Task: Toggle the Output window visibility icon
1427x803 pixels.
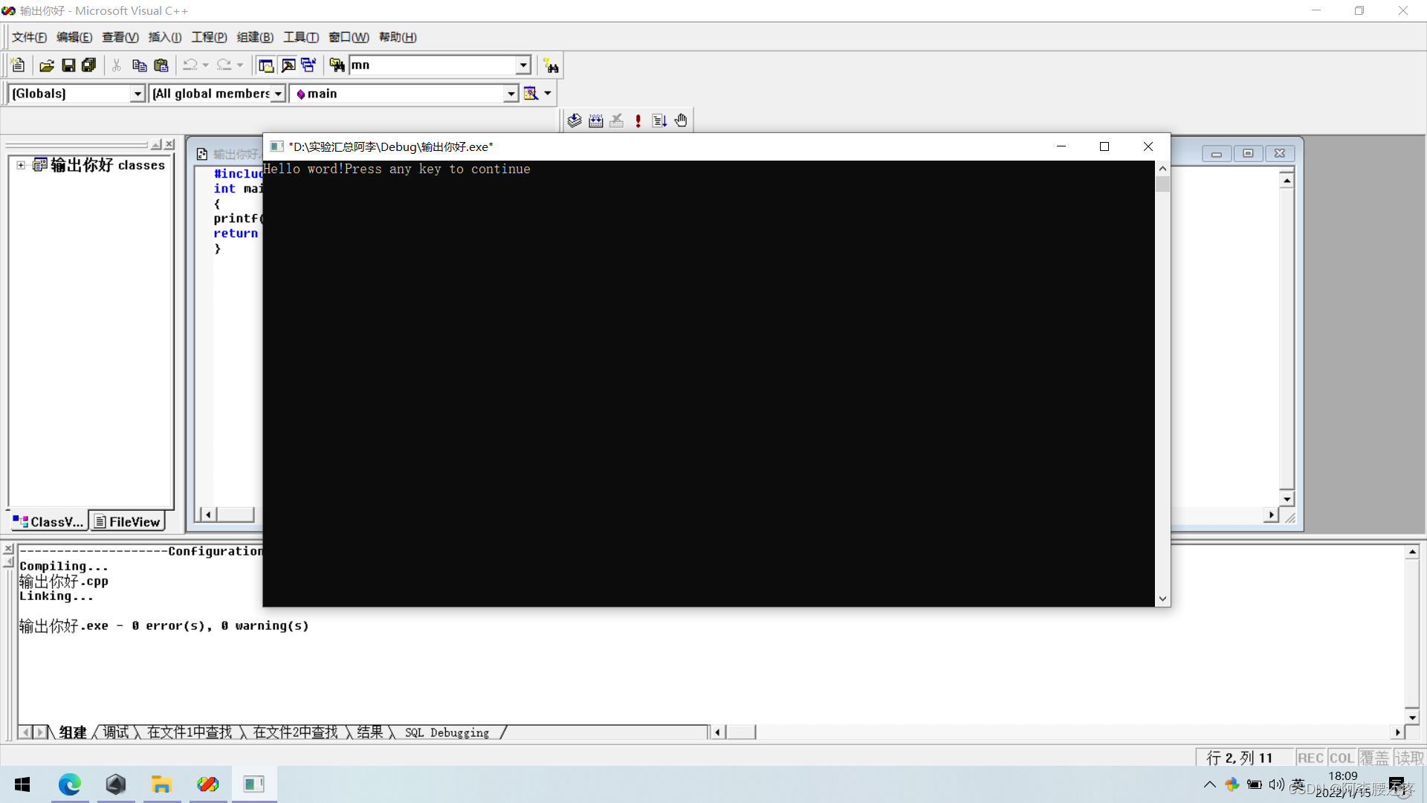Action: click(x=288, y=65)
